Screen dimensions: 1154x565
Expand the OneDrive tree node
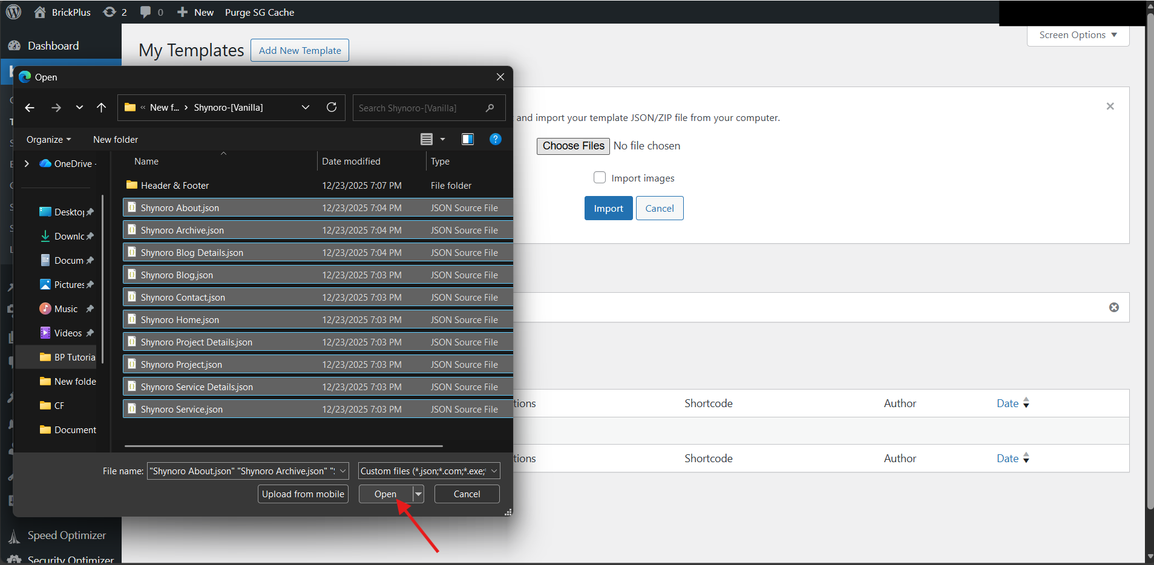point(27,163)
